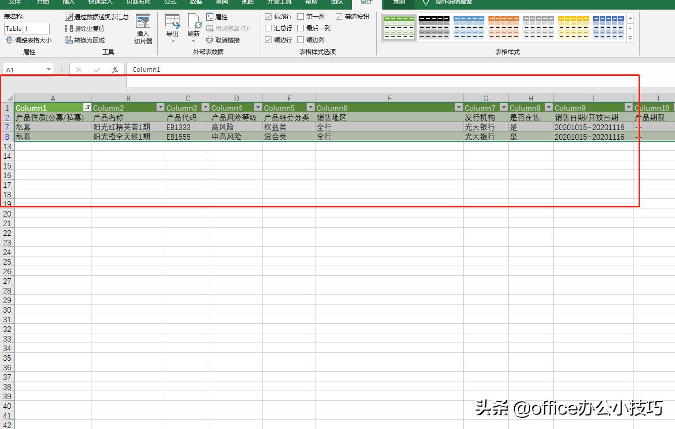Click the 表名称 Table_1 name field
The height and width of the screenshot is (429, 675).
[x=27, y=28]
